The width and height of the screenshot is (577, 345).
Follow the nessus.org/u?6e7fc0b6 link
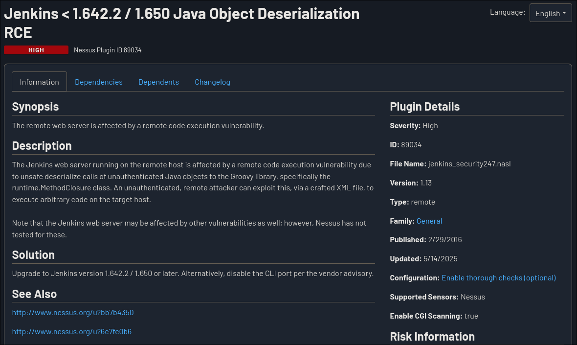[x=72, y=332]
